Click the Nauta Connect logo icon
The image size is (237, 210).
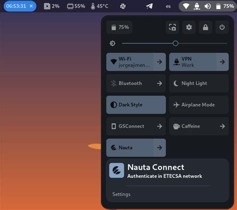click(x=116, y=171)
